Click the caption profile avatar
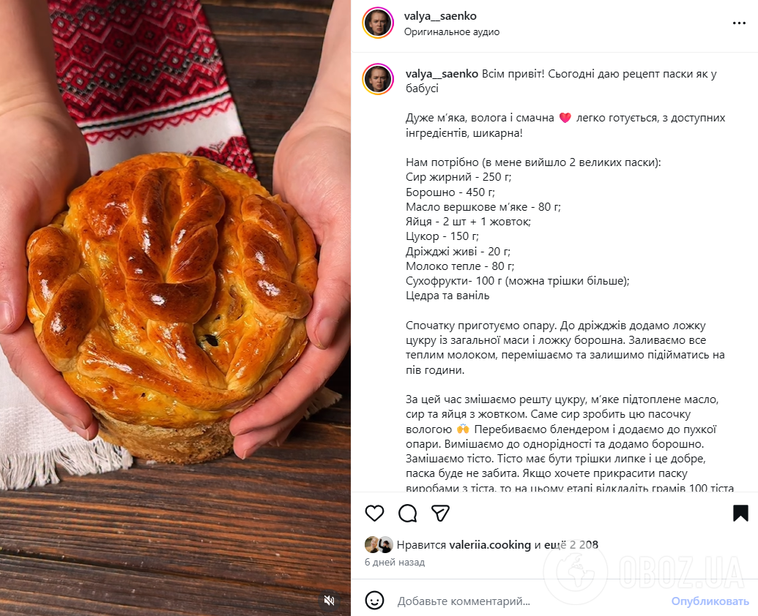This screenshot has height=616, width=758. pos(378,79)
